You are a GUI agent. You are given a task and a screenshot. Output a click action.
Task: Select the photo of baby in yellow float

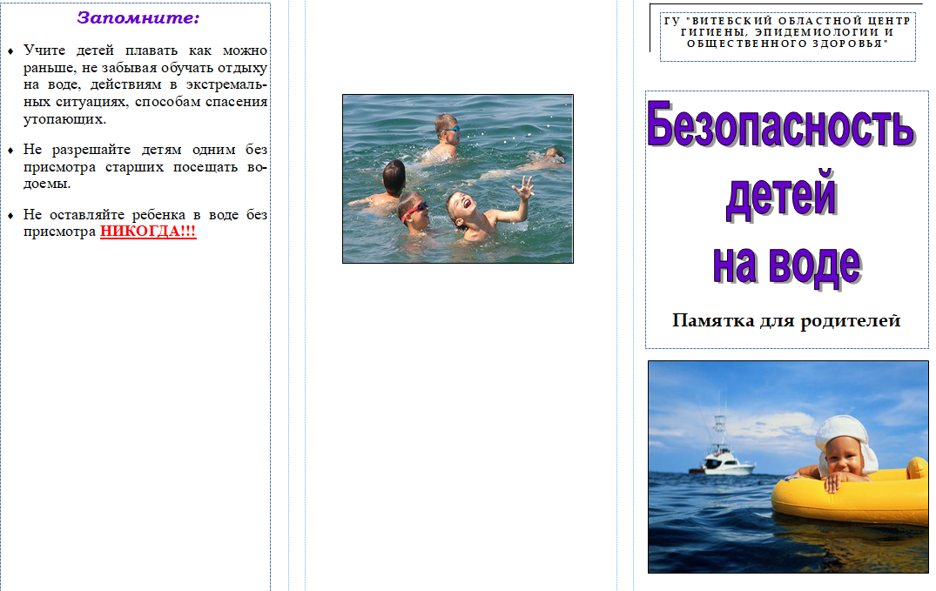click(788, 467)
